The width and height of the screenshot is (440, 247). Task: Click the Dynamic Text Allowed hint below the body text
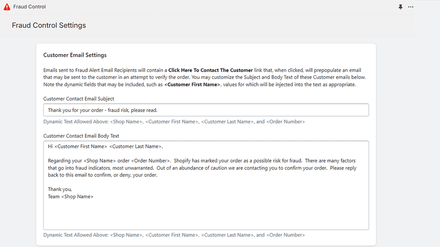(x=174, y=235)
